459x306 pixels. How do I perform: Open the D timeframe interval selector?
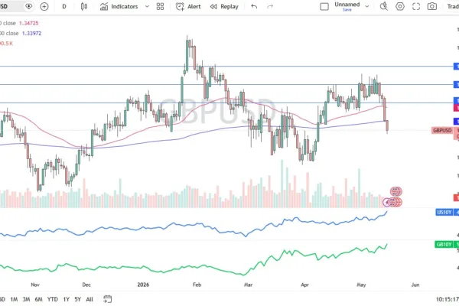pyautogui.click(x=64, y=6)
